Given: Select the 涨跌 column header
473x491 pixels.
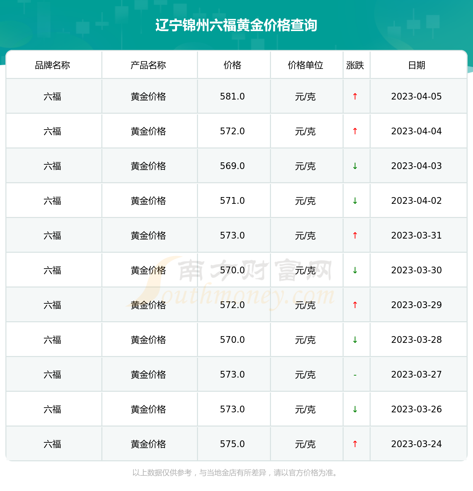Looking at the screenshot, I should [355, 65].
